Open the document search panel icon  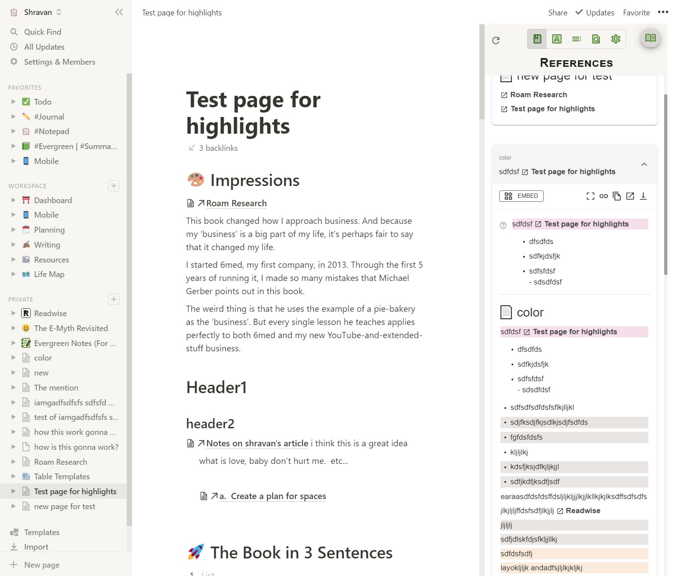tap(596, 39)
